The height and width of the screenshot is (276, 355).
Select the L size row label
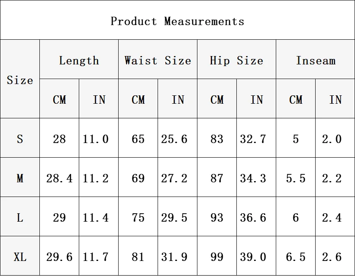20,216
